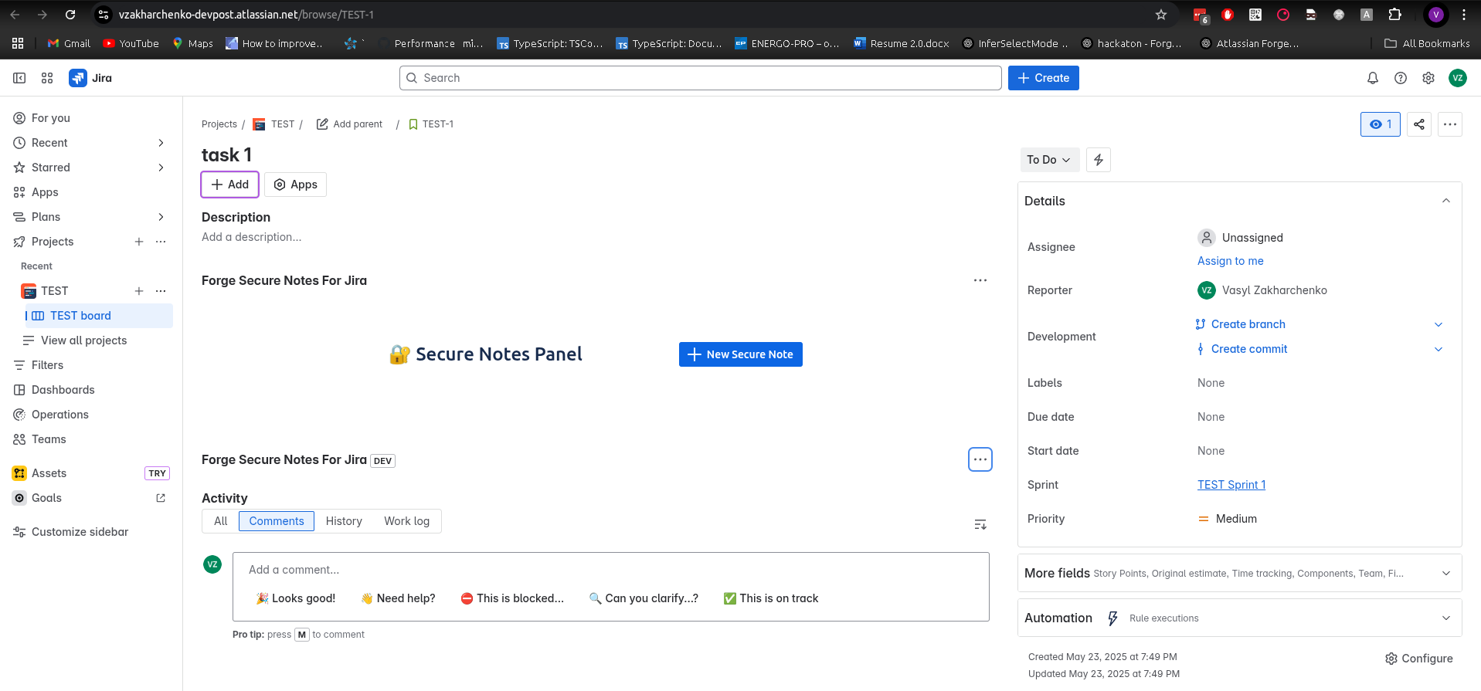Insert the Looks good! quick comment

click(296, 598)
